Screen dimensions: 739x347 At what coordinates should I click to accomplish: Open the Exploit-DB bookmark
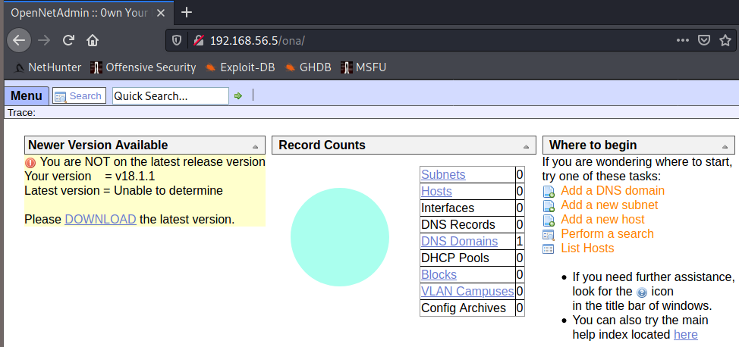[x=240, y=67]
